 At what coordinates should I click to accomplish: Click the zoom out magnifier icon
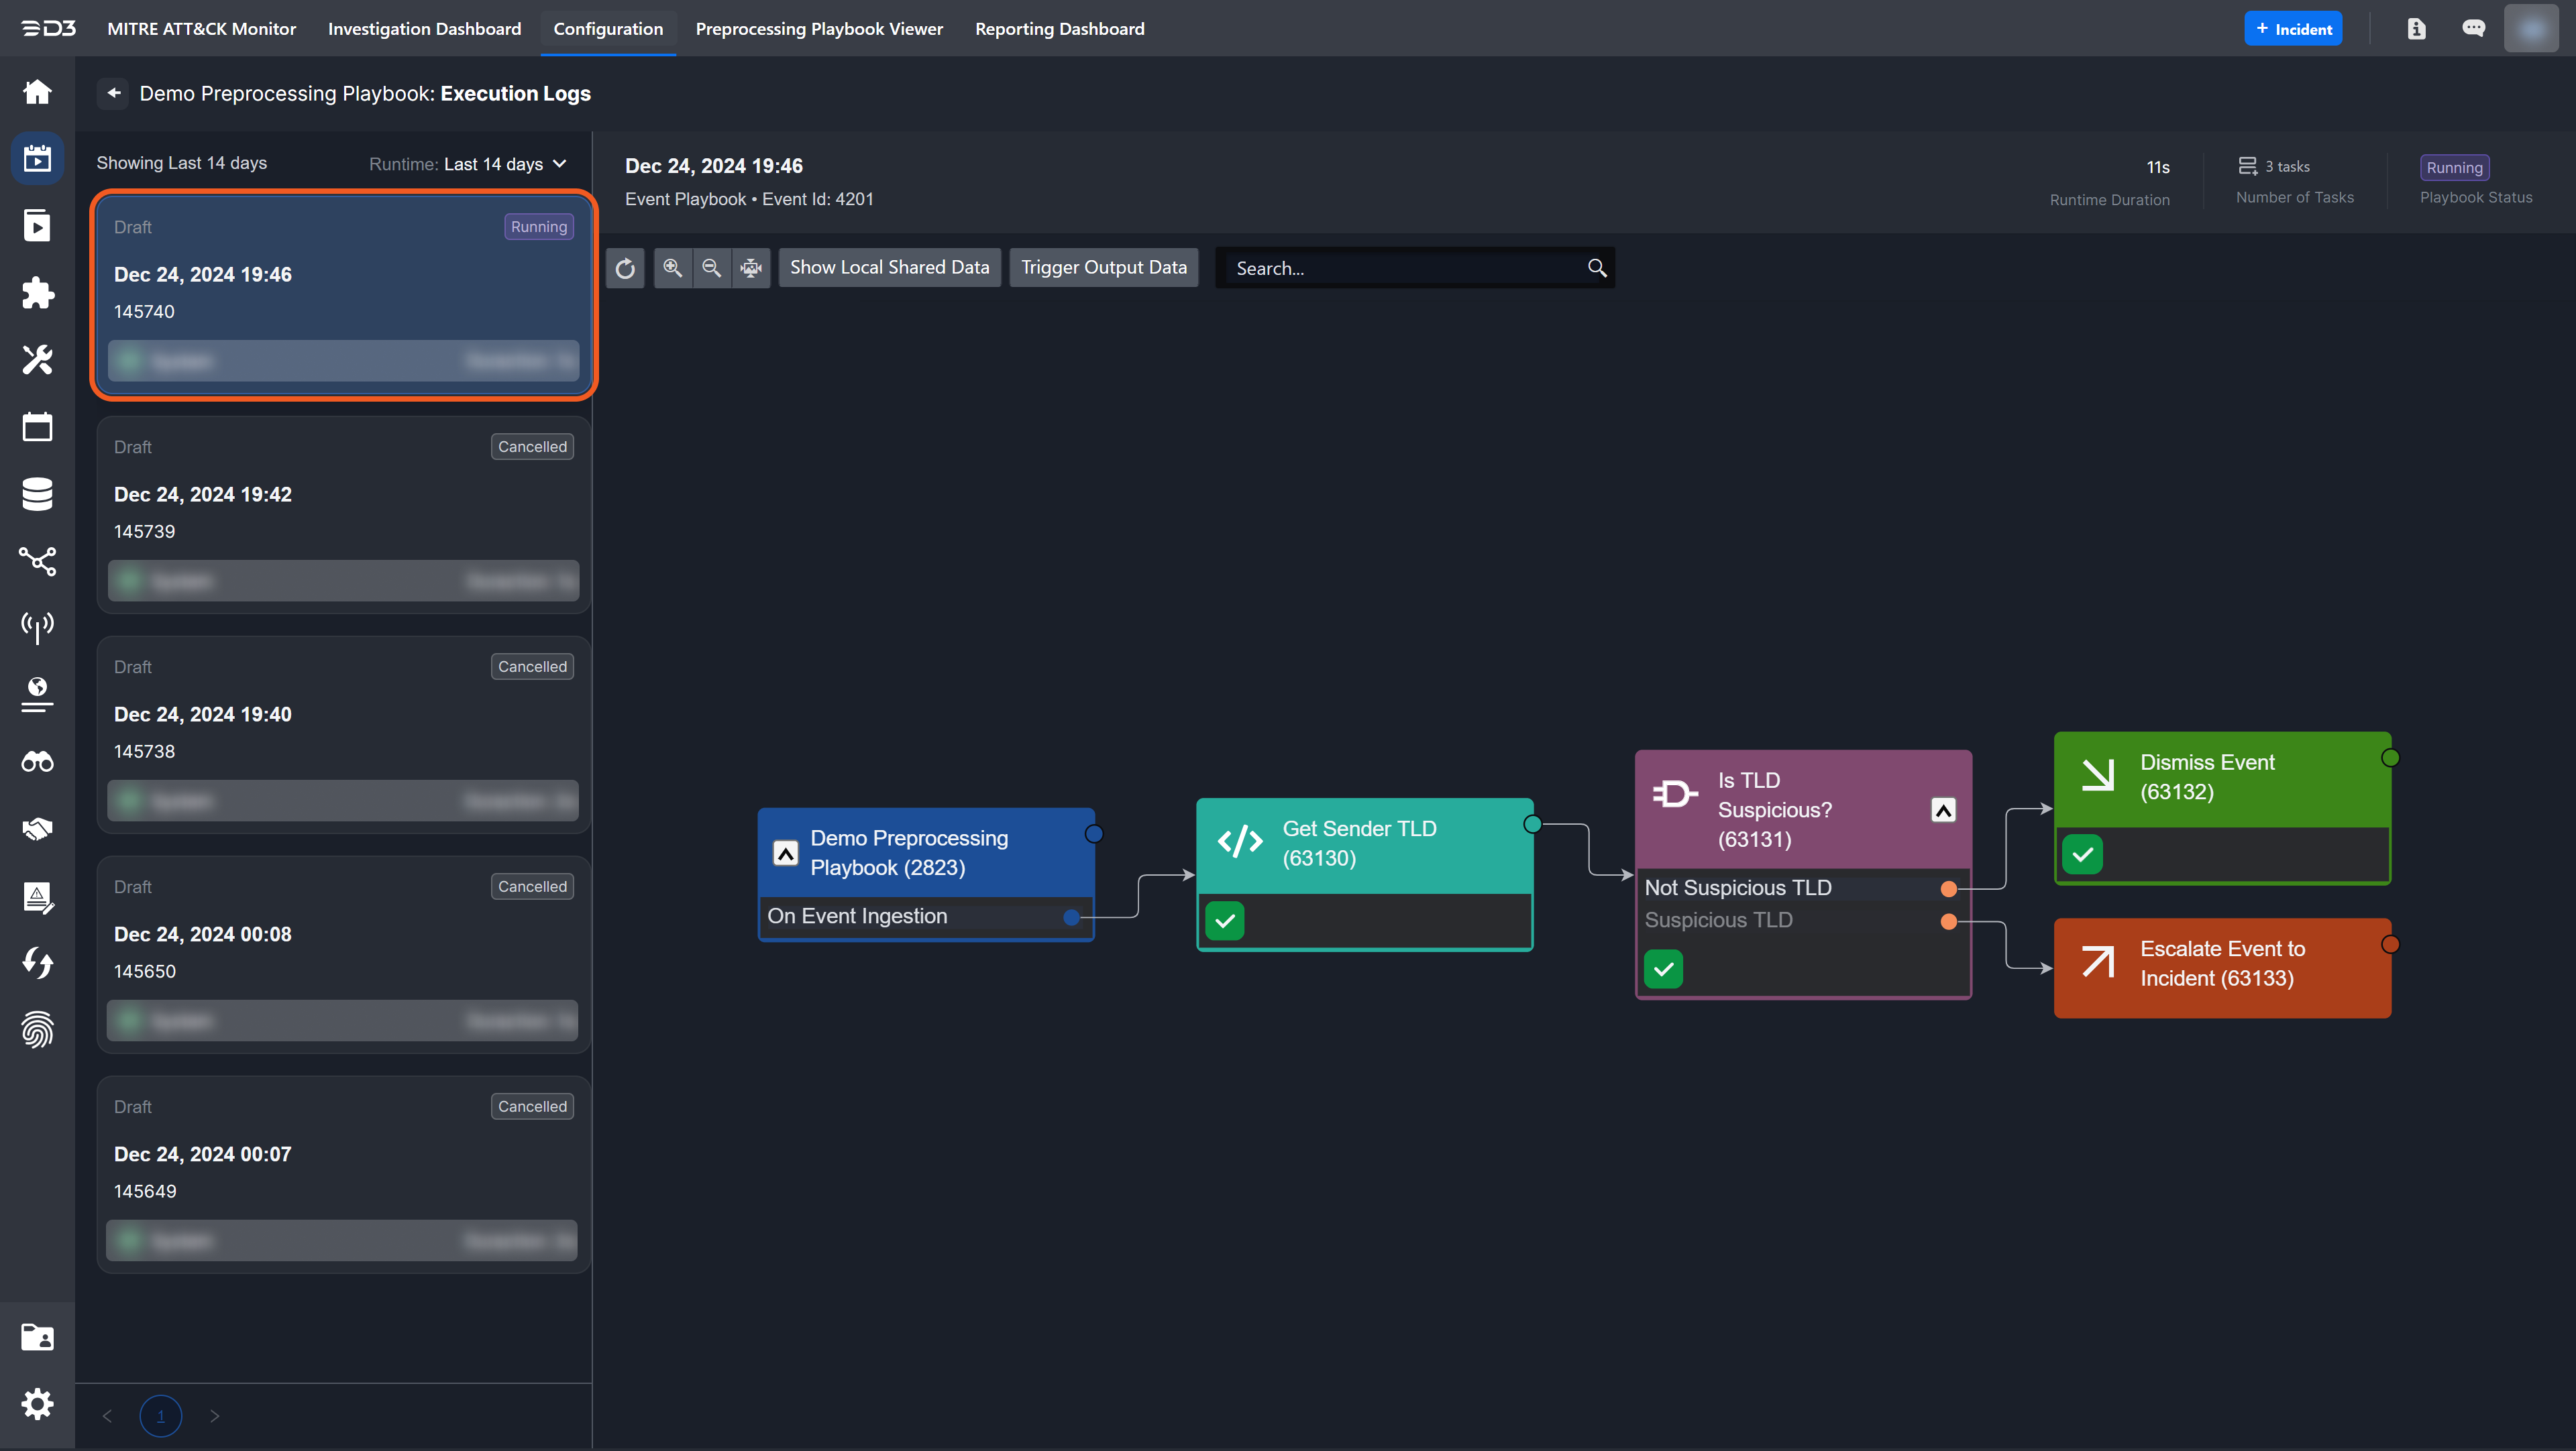711,268
